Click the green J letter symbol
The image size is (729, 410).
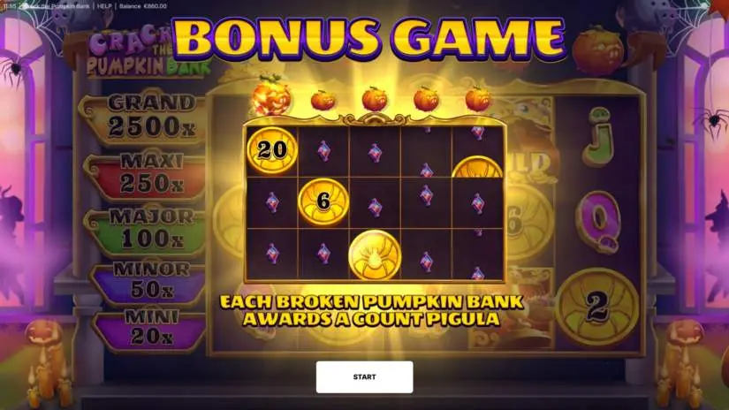pos(598,137)
